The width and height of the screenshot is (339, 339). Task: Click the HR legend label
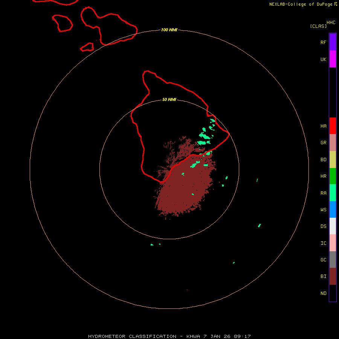click(x=323, y=176)
